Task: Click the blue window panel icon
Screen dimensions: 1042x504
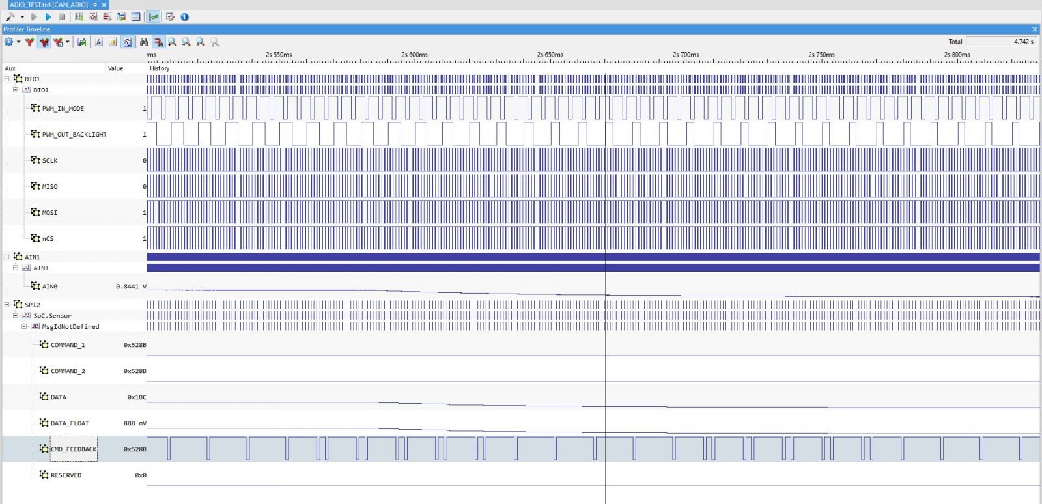Action: (135, 17)
